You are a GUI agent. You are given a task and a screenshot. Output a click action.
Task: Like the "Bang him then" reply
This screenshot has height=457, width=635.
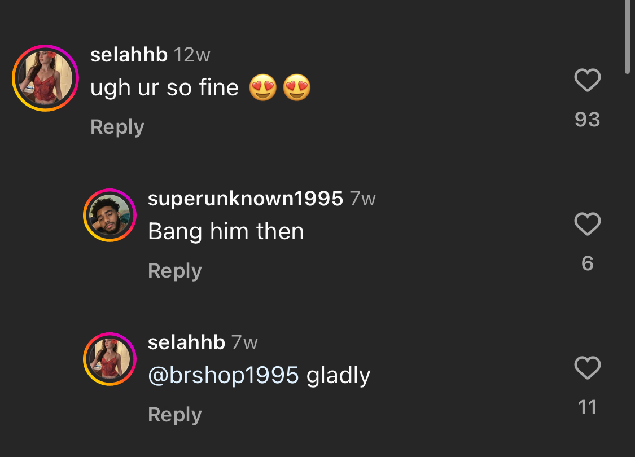coord(587,225)
